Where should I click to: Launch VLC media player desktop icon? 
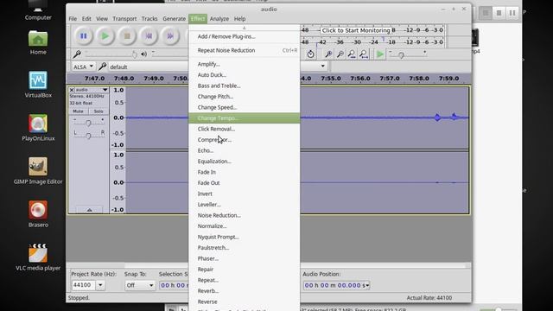click(x=38, y=257)
